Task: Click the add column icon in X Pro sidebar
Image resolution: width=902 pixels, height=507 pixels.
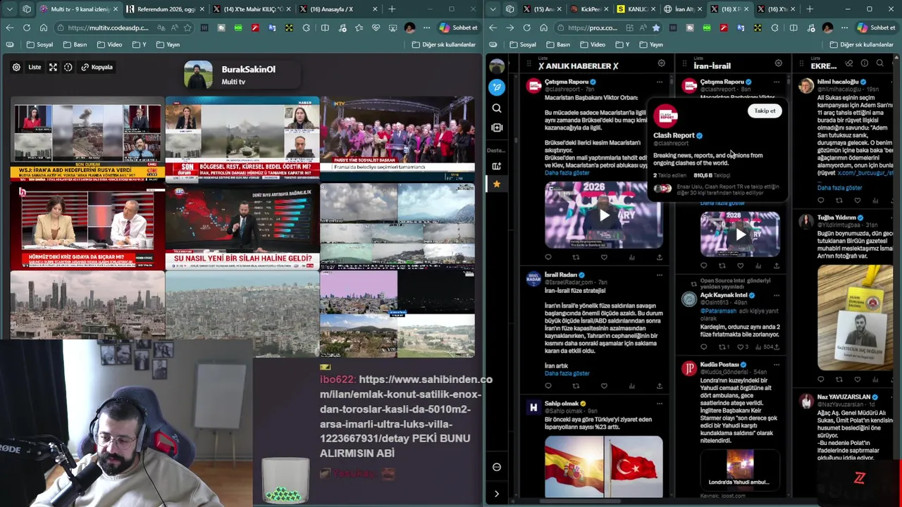Action: 497,127
